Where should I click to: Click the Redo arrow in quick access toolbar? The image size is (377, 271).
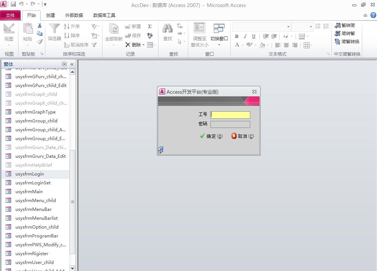coord(33,4)
